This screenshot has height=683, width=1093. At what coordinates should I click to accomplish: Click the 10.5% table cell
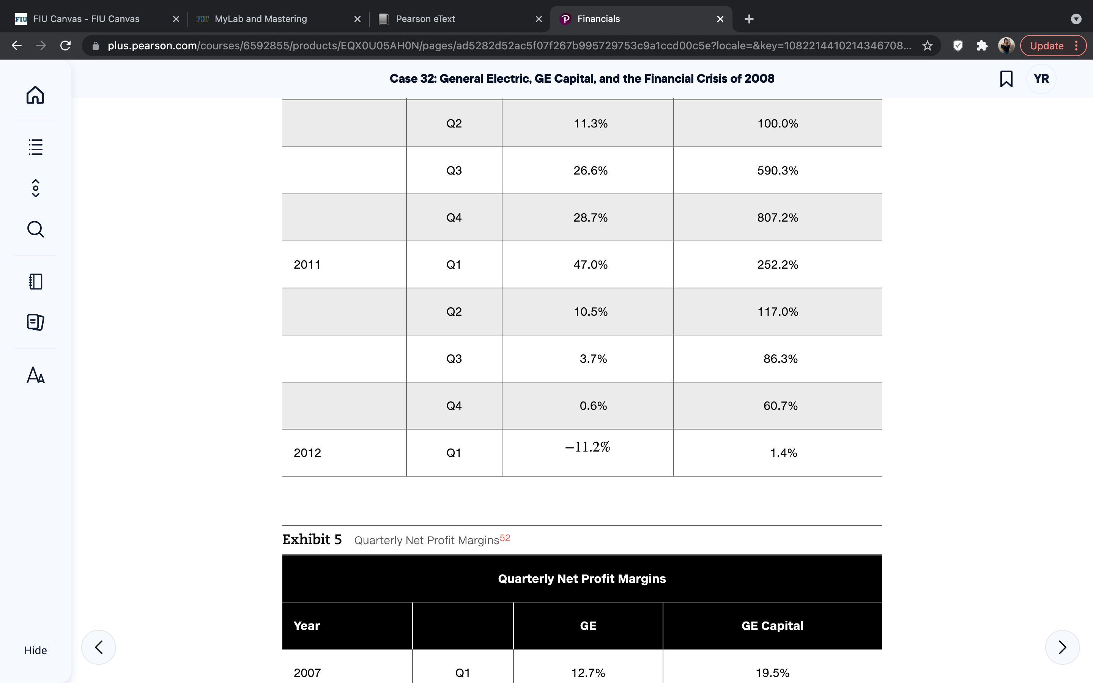[x=587, y=311]
